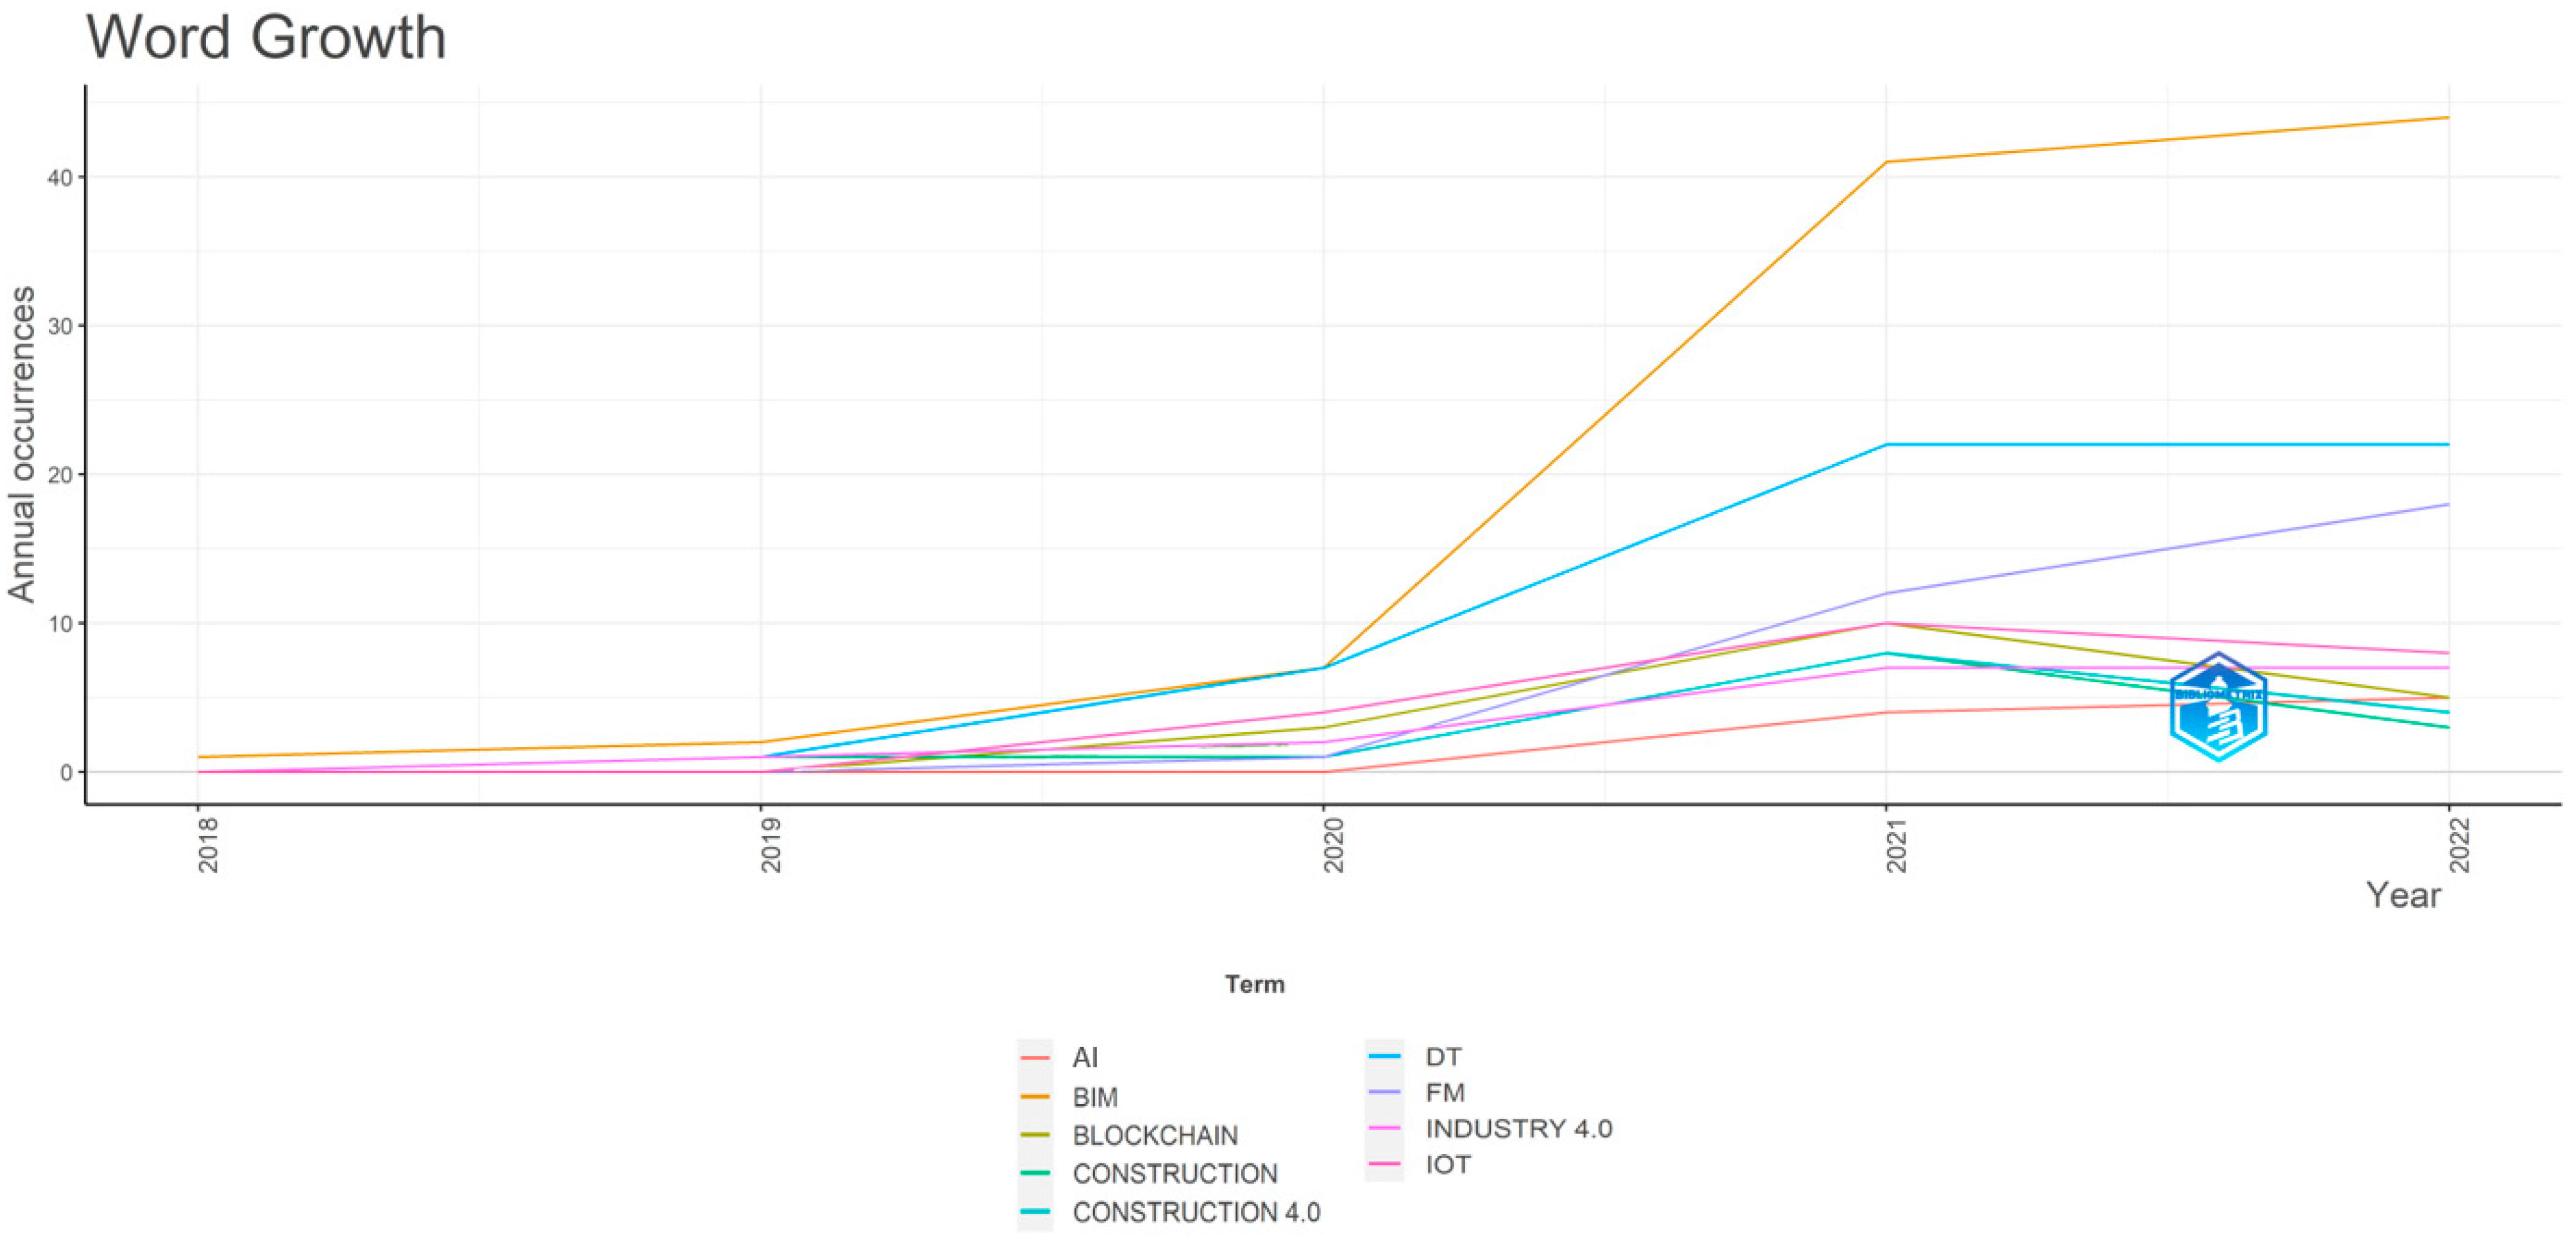Viewport: 2576px width, 1248px height.
Task: Click the DT blue legend swatch
Action: coord(1384,1056)
